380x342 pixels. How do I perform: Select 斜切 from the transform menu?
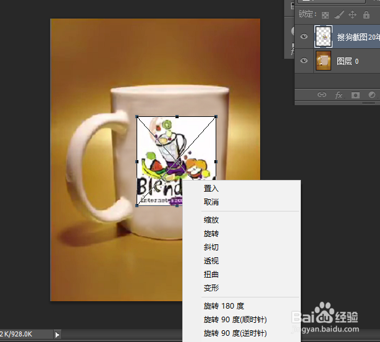211,247
